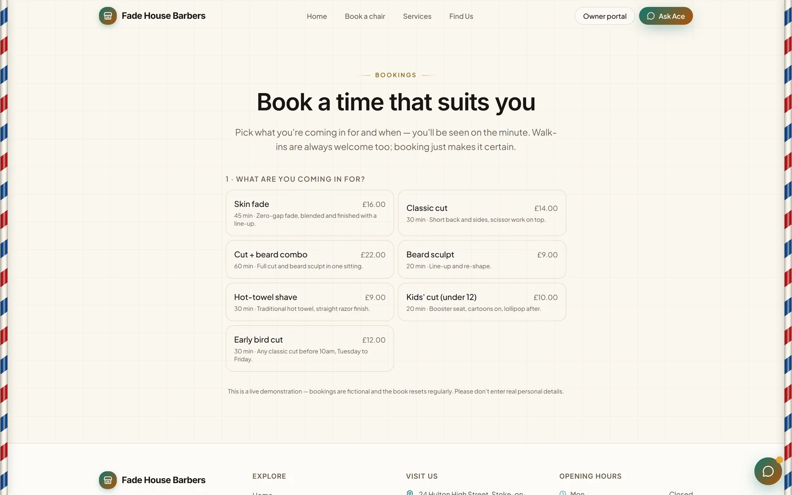Screen dimensions: 792x495
Task: Choose the Cut + beard combo card
Action: [310, 259]
